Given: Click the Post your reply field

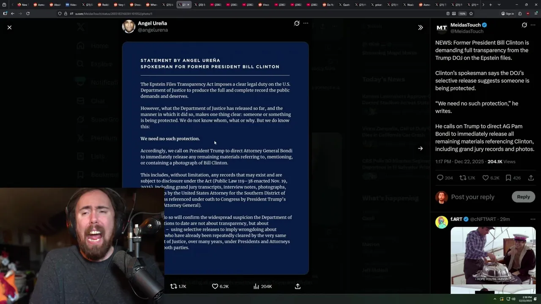Looking at the screenshot, I should 473,197.
